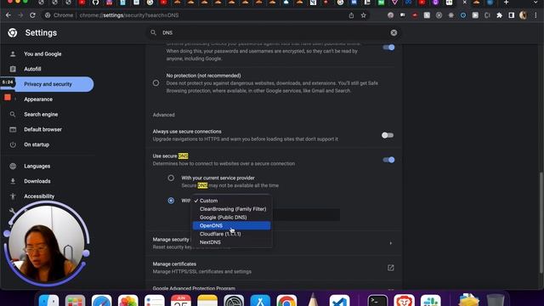Launch Safari from the Dock
Viewport: 544px width, 306px height.
coord(102,300)
